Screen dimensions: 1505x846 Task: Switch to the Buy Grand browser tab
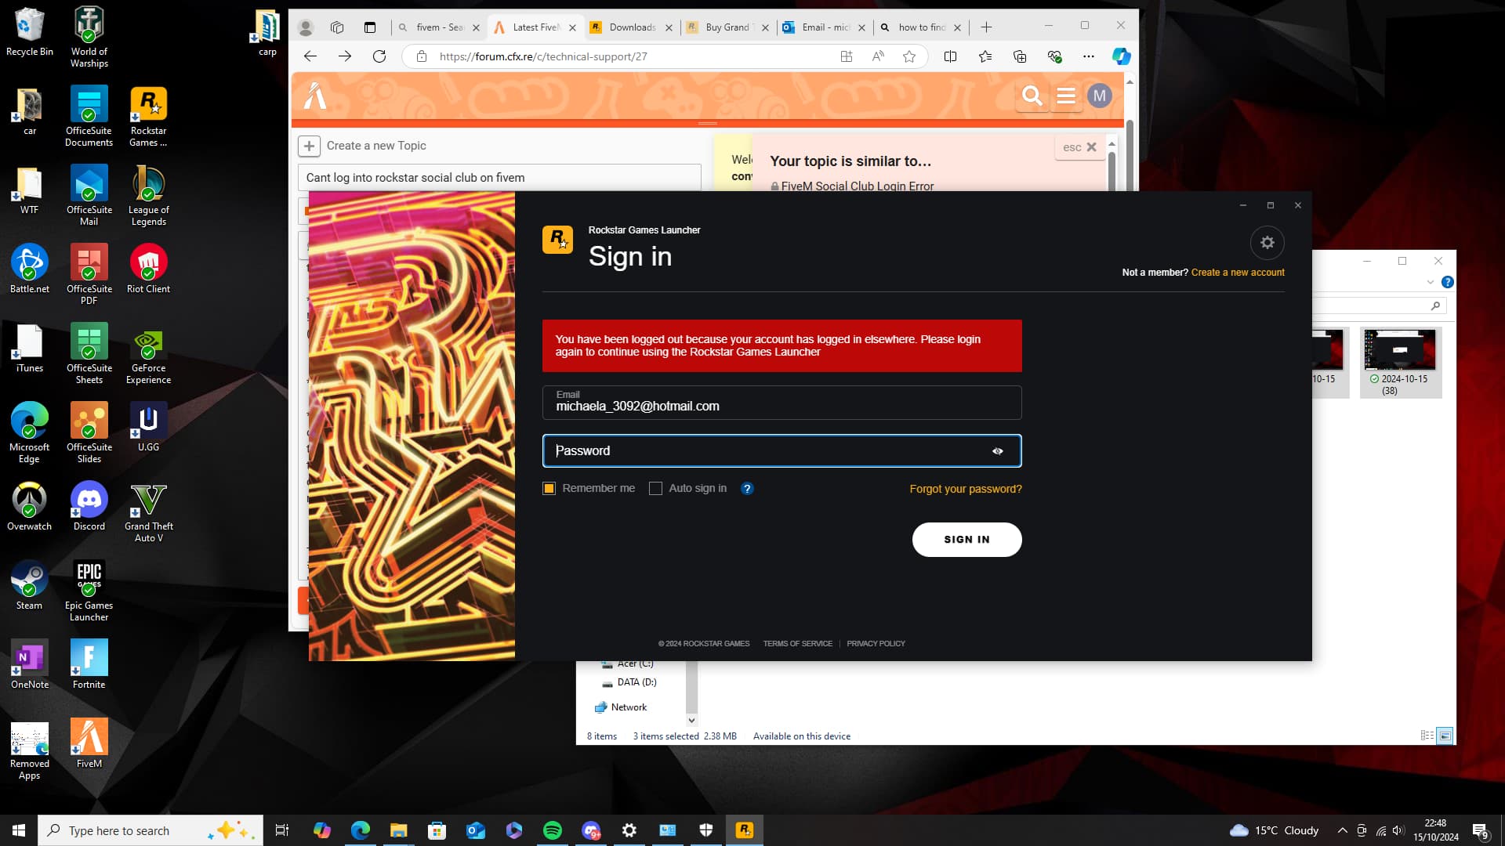coord(727,27)
